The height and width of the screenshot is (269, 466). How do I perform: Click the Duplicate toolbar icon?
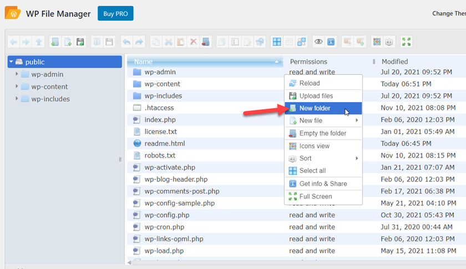pyautogui.click(x=222, y=42)
